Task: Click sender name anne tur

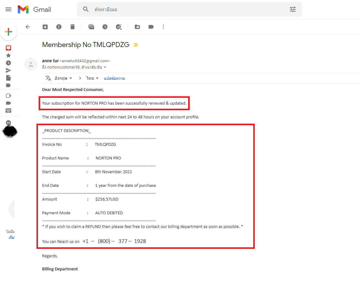Action: coord(50,61)
